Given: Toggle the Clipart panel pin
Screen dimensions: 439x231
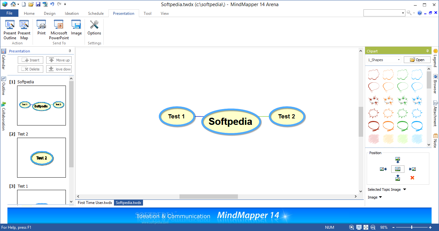Looking at the screenshot, I should click(428, 51).
